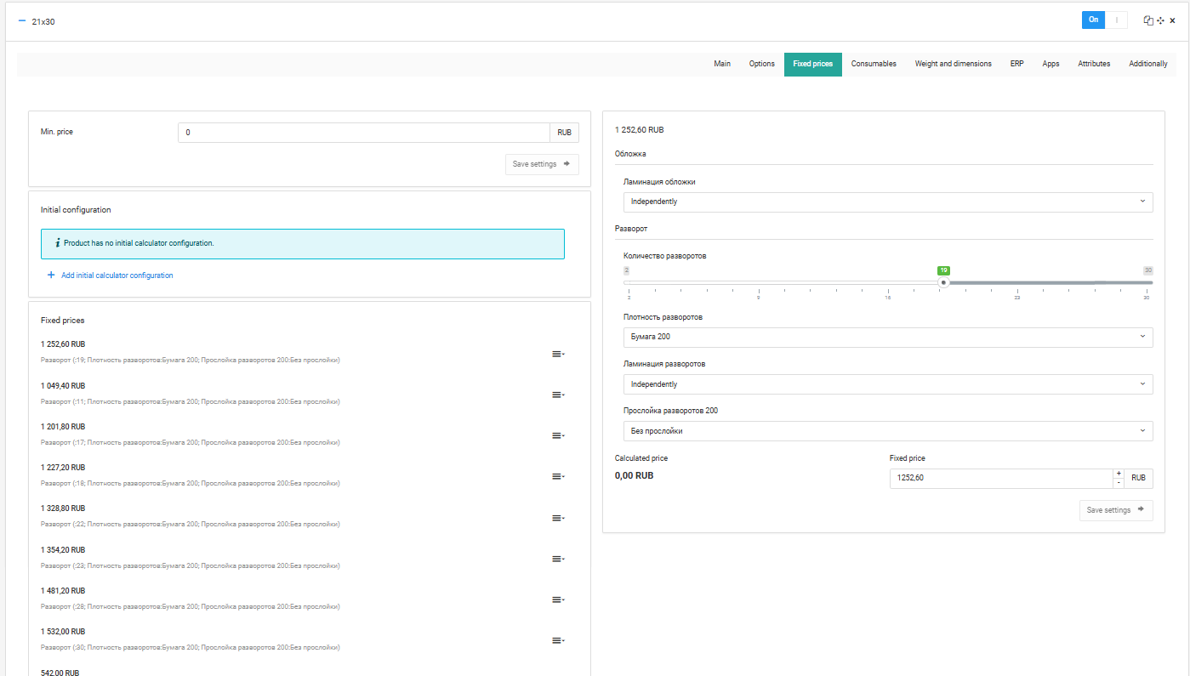Select the 1 481,20 RUB fixed price entry

63,590
